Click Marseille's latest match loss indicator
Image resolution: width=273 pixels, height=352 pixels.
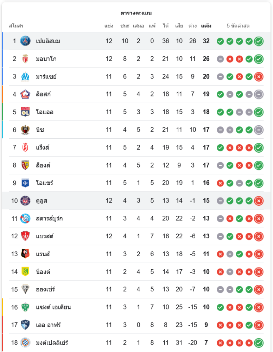(259, 76)
